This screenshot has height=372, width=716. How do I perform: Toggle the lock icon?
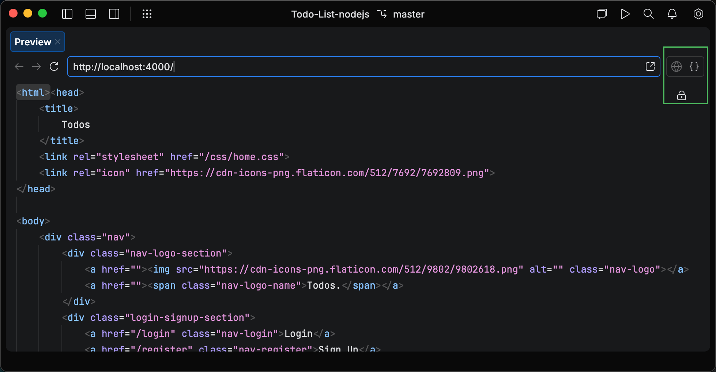(682, 95)
